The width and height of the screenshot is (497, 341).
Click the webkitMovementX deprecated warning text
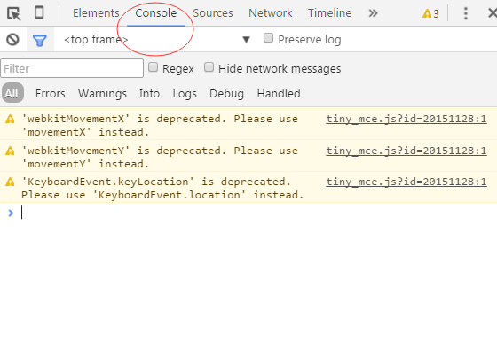[x=160, y=125]
